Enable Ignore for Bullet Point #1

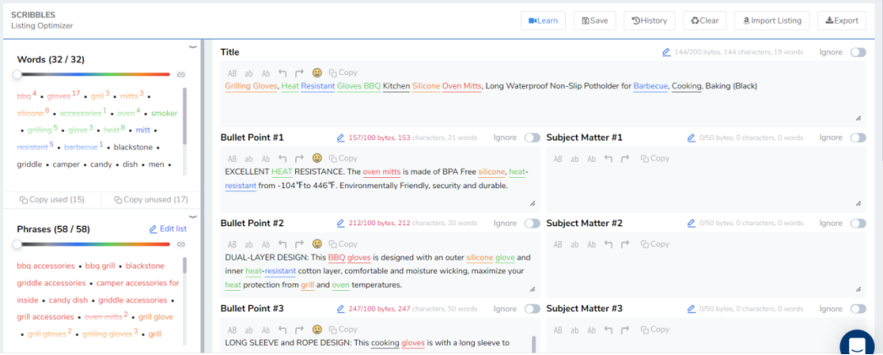click(532, 137)
